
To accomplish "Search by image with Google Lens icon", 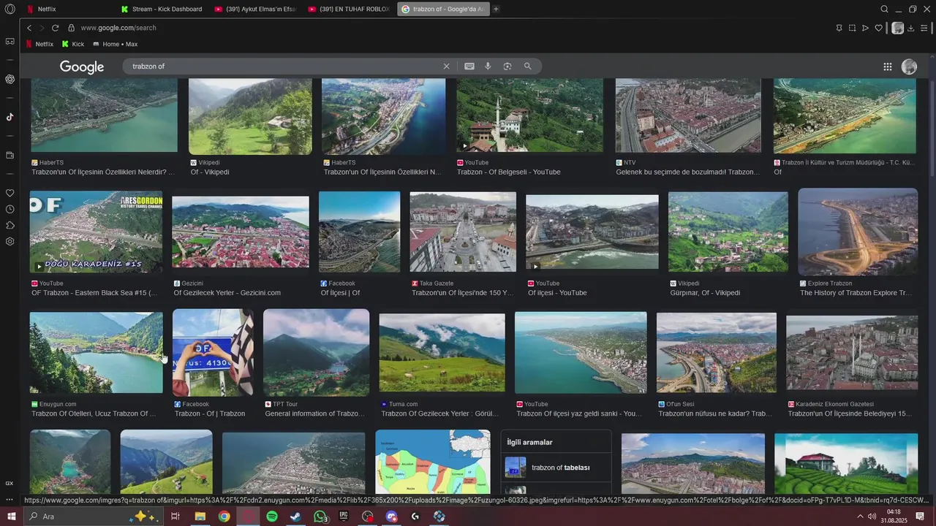I will click(x=507, y=66).
